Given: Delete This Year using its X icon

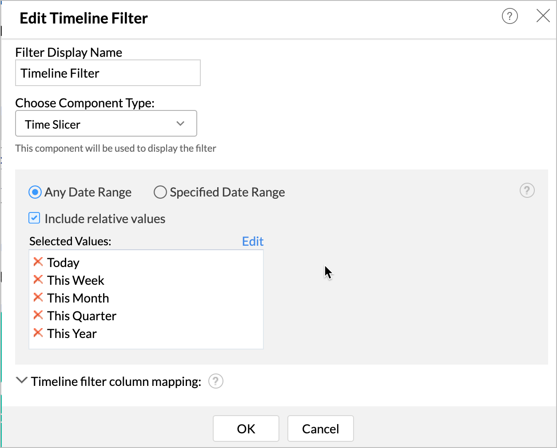Looking at the screenshot, I should (38, 333).
